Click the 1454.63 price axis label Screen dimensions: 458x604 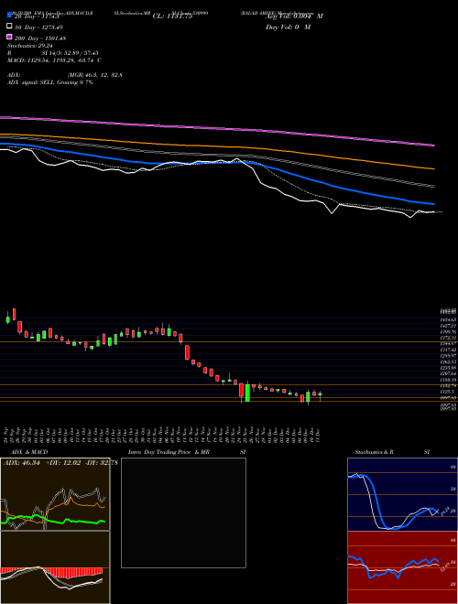448,320
